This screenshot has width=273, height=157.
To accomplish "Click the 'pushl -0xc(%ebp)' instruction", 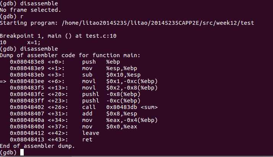I will (x=109, y=101).
